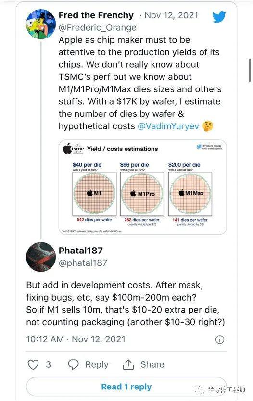The width and height of the screenshot is (253, 401).
Task: Click the WeChat logo watermark
Action: click(x=200, y=389)
